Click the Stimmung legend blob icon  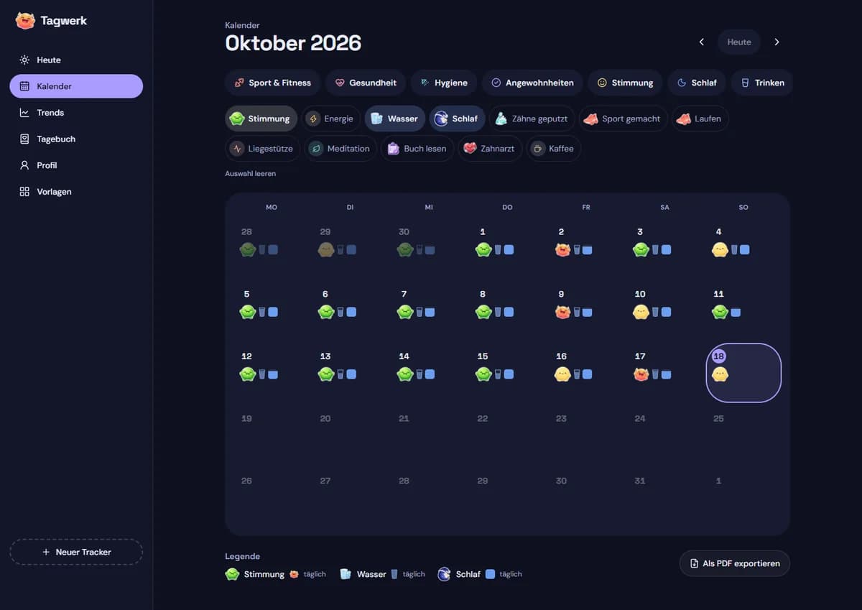click(x=232, y=574)
